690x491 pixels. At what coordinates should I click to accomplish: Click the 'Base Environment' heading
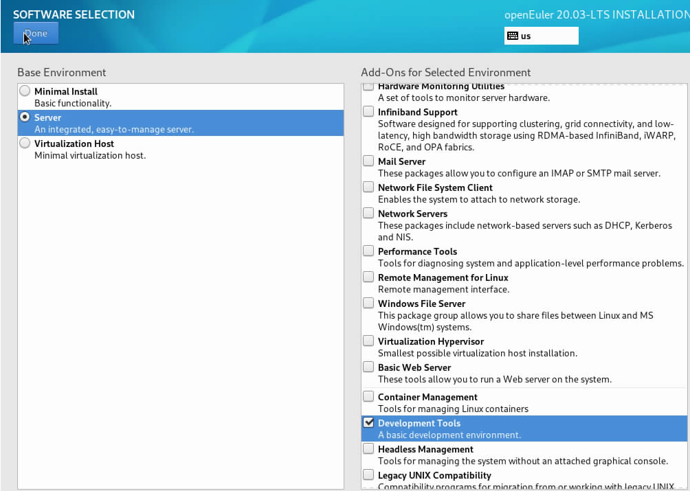(62, 73)
